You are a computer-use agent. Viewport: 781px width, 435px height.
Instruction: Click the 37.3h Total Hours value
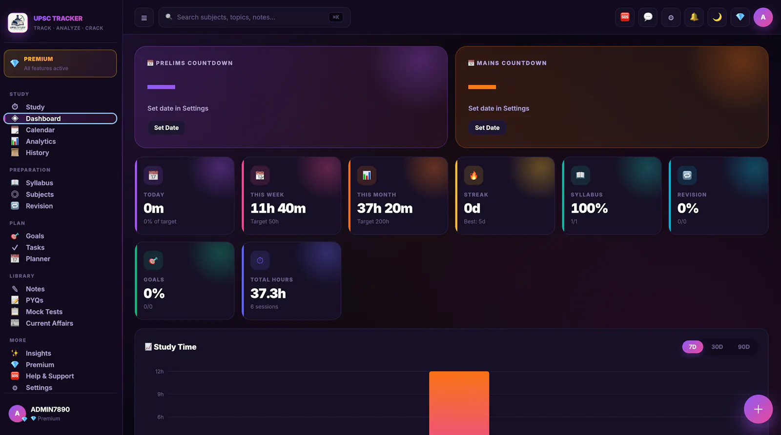[x=268, y=294]
